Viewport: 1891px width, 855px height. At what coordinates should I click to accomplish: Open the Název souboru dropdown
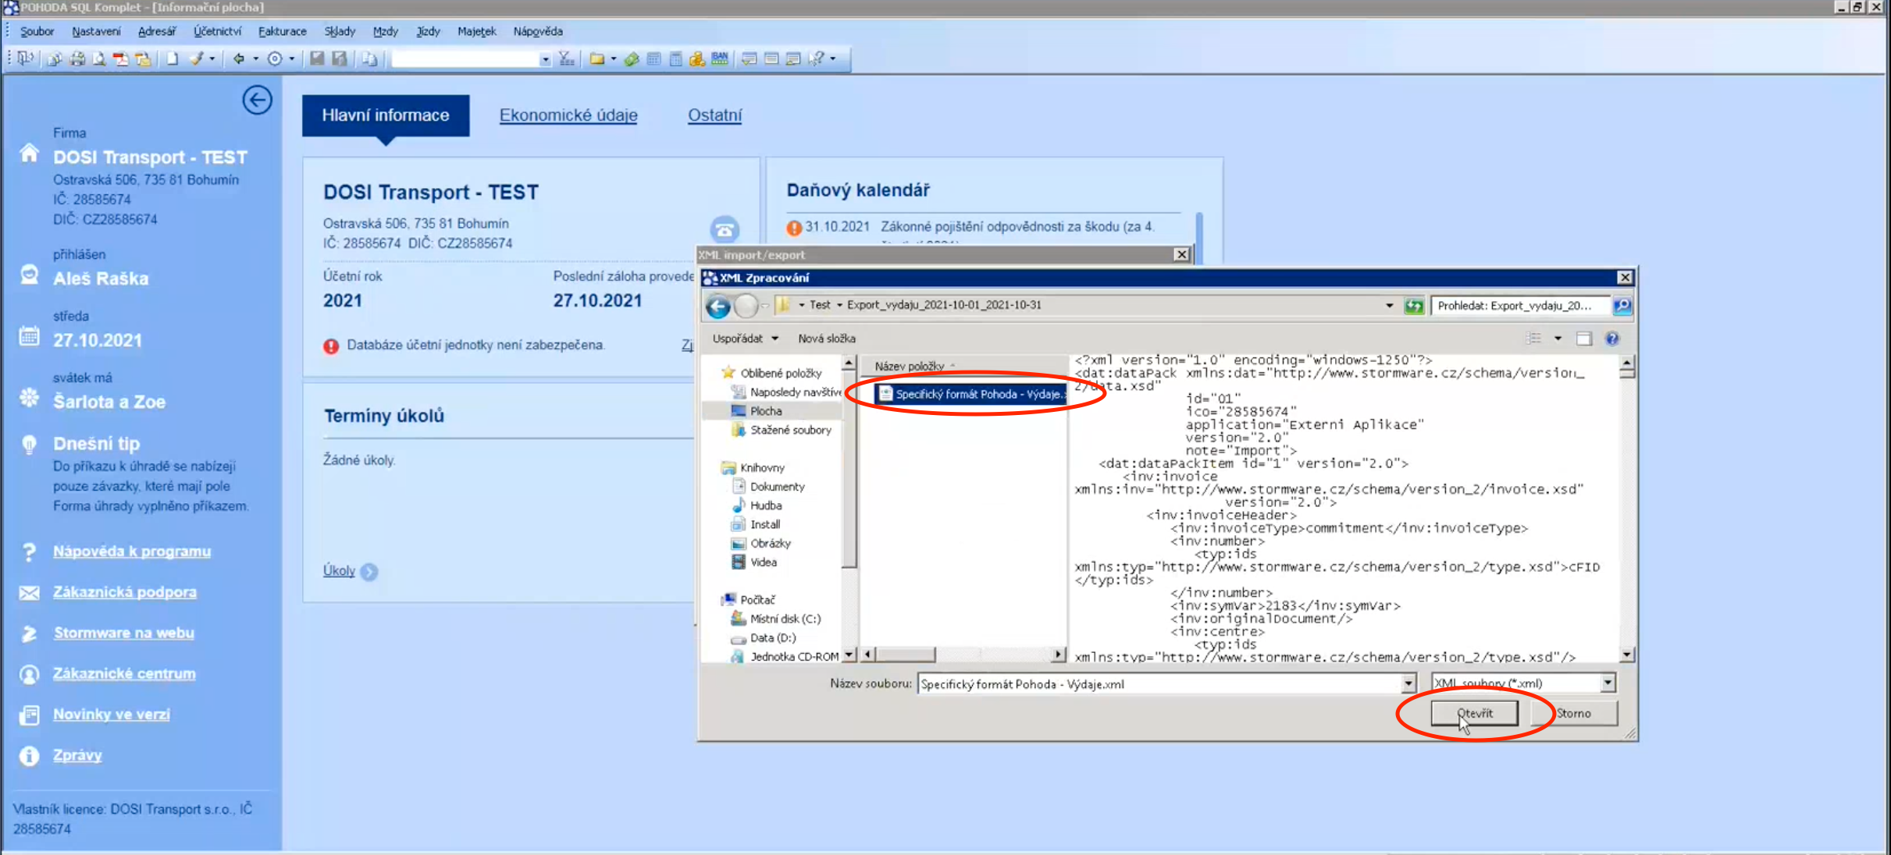tap(1408, 684)
